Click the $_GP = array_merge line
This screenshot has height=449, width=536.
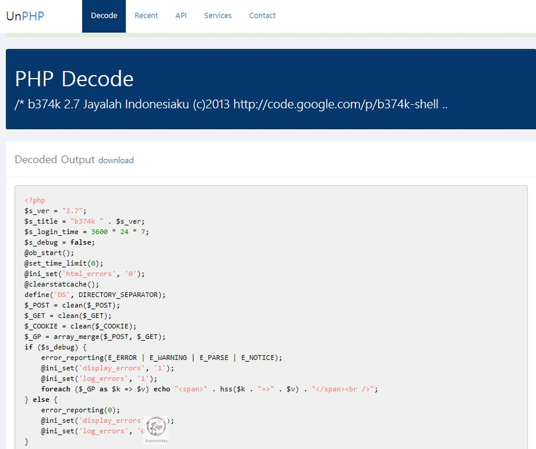pyautogui.click(x=95, y=337)
